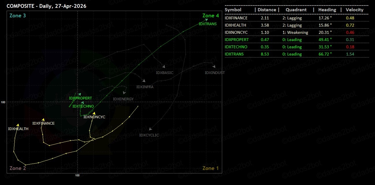The width and height of the screenshot is (375, 185).
Task: Click the IDXTECHNO label on the chart
Action: coord(83,106)
